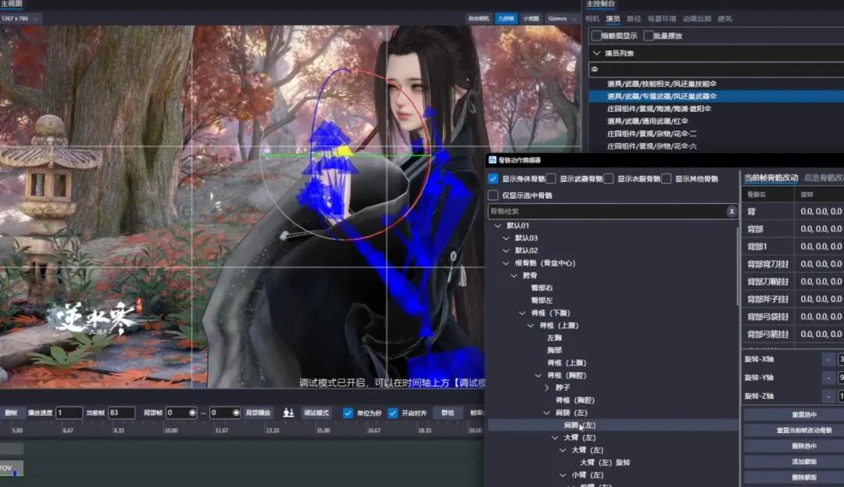Click the 调试模式 button
Viewport: 844px width, 487px height.
click(x=316, y=413)
